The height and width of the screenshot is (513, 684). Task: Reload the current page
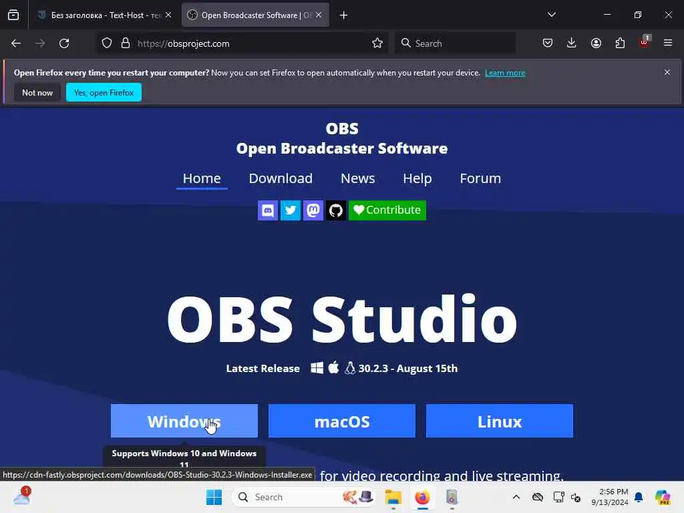pos(64,43)
